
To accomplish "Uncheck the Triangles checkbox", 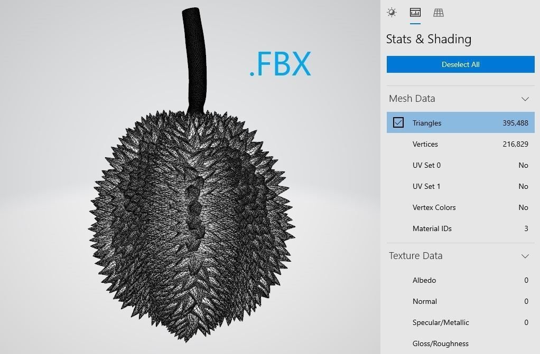I will 398,122.
